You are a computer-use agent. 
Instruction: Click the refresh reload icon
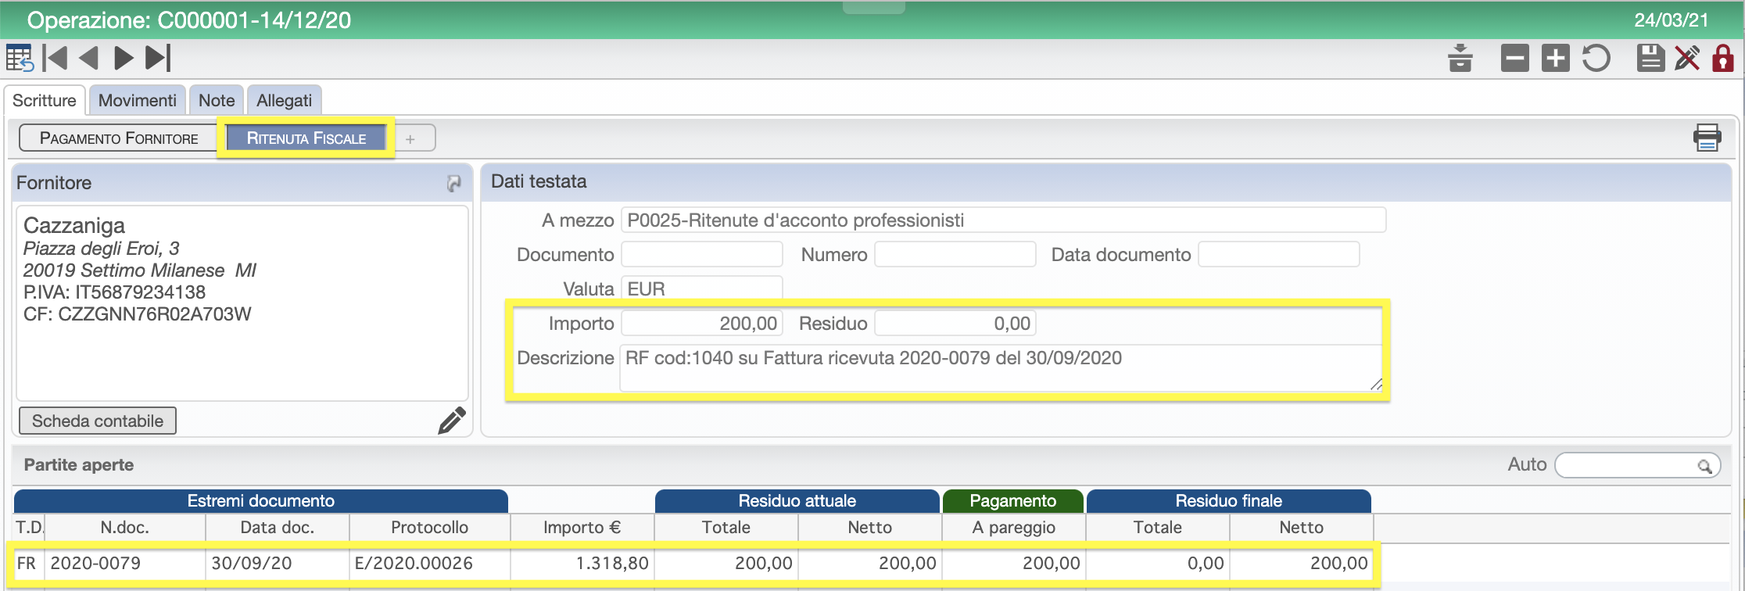(1596, 58)
